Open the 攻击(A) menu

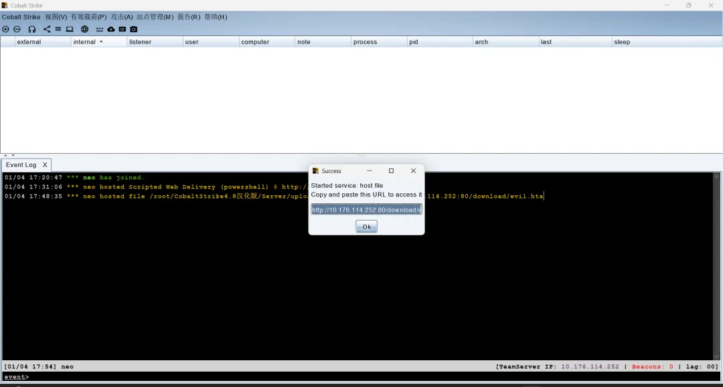pyautogui.click(x=122, y=17)
